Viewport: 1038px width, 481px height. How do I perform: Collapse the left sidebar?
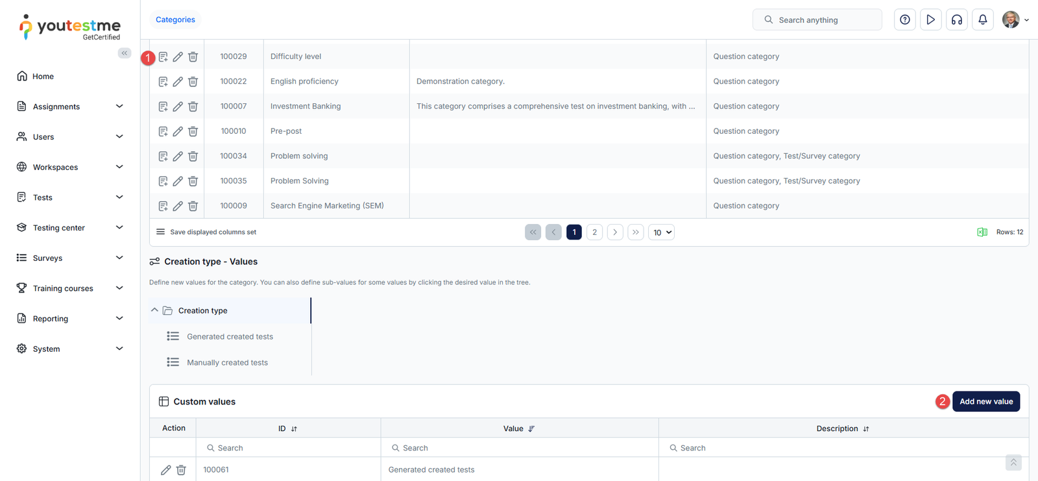coord(125,53)
